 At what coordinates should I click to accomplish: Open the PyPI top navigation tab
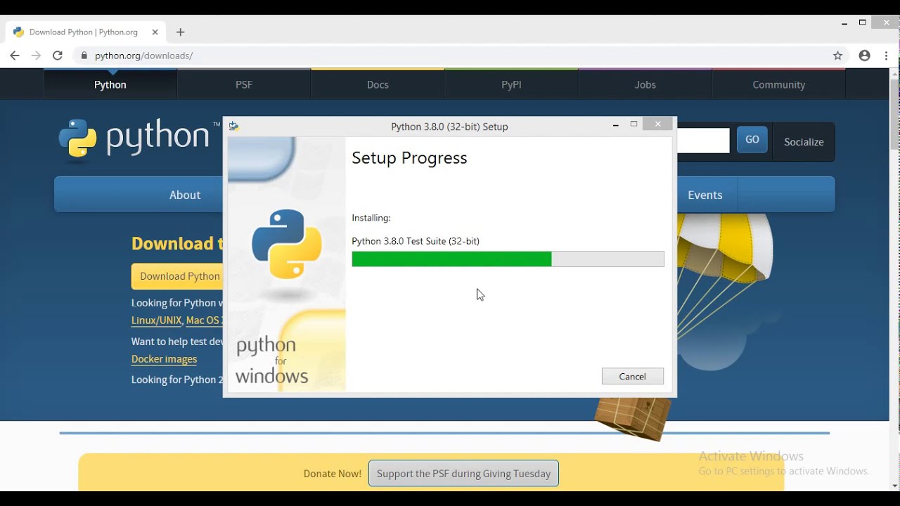(511, 84)
